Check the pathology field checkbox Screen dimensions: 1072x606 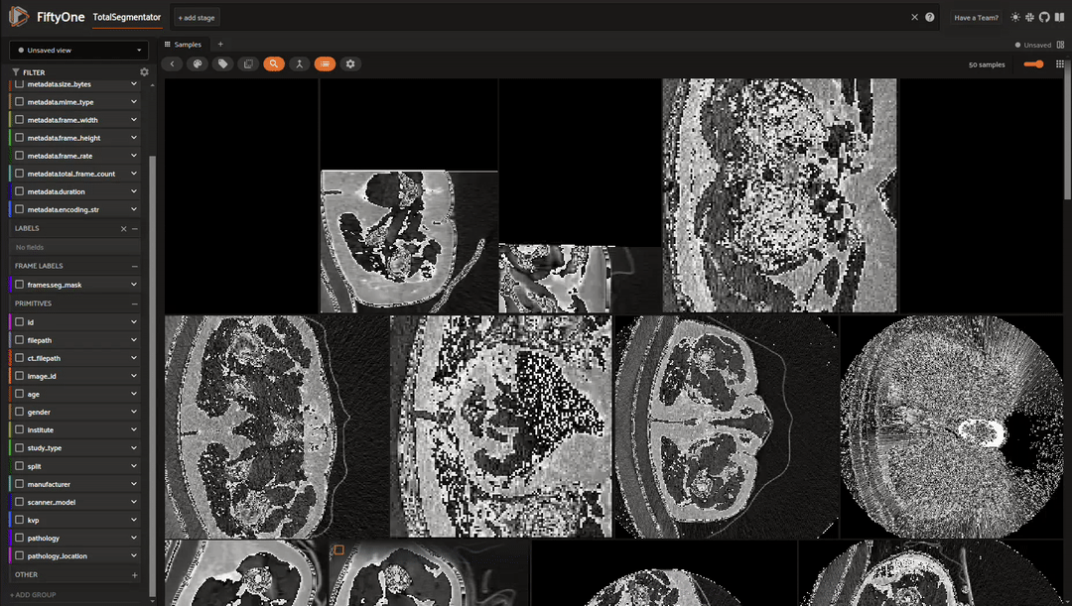pos(19,538)
